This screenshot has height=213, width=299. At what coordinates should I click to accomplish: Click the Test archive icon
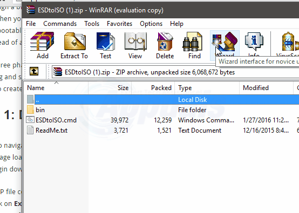click(105, 42)
